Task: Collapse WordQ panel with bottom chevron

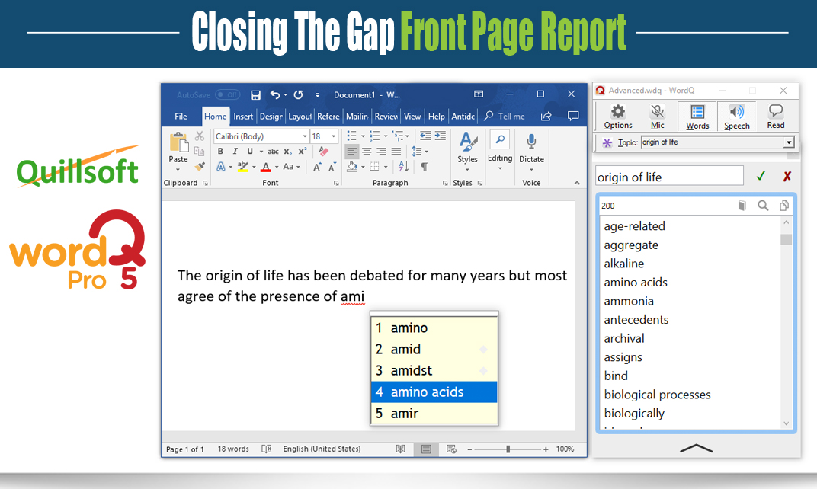Action: [696, 449]
